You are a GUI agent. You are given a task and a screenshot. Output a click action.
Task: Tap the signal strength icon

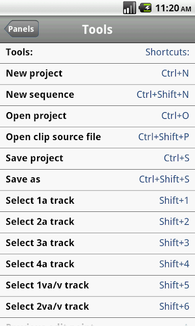(x=129, y=8)
